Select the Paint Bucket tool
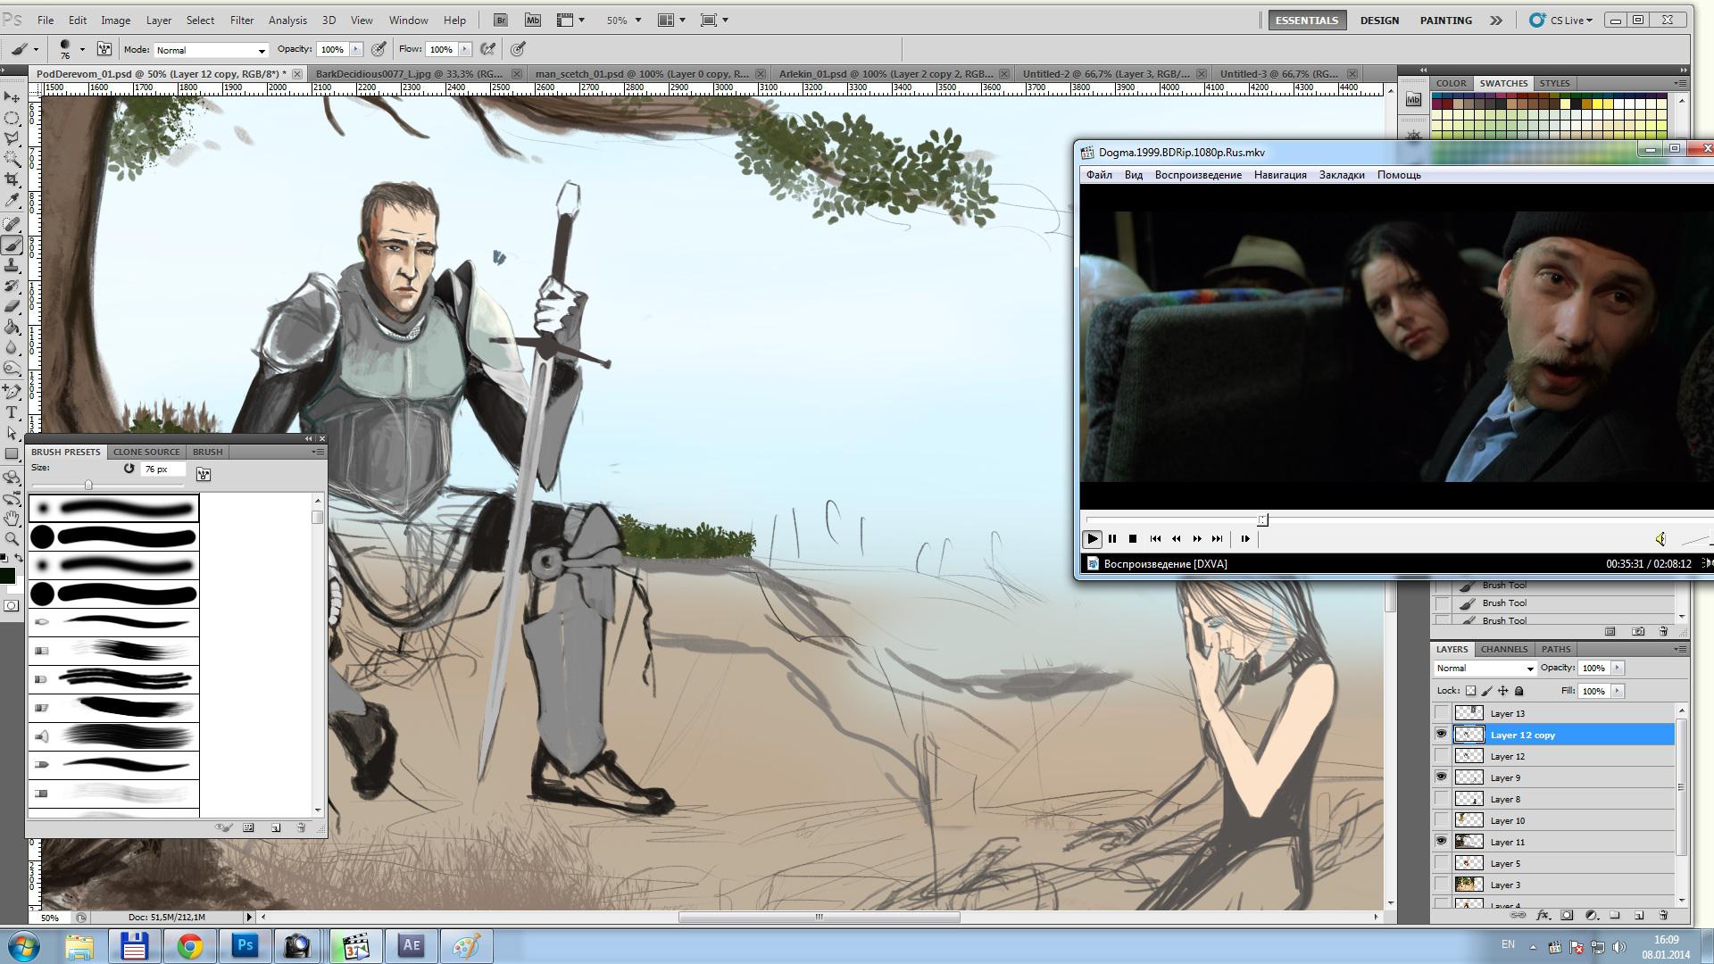1714x964 pixels. (12, 328)
